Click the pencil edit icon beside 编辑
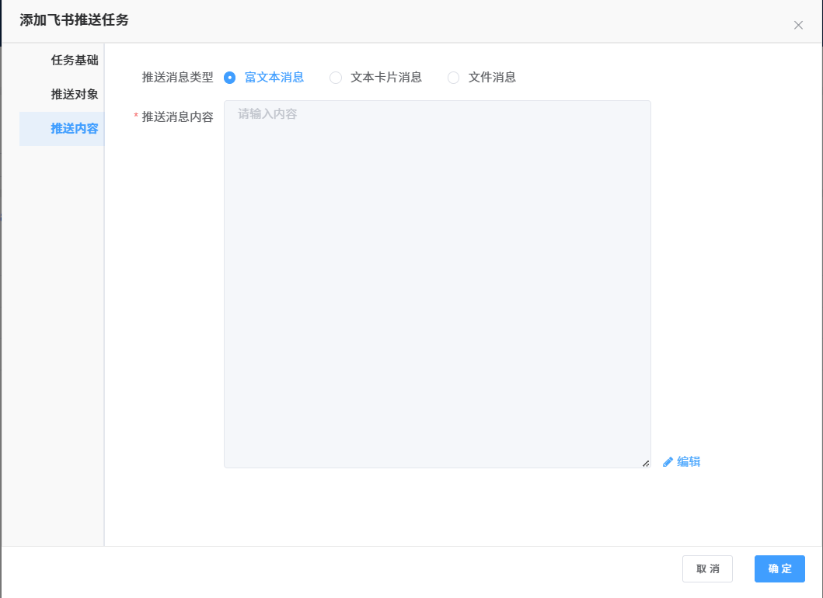The height and width of the screenshot is (598, 823). point(667,461)
